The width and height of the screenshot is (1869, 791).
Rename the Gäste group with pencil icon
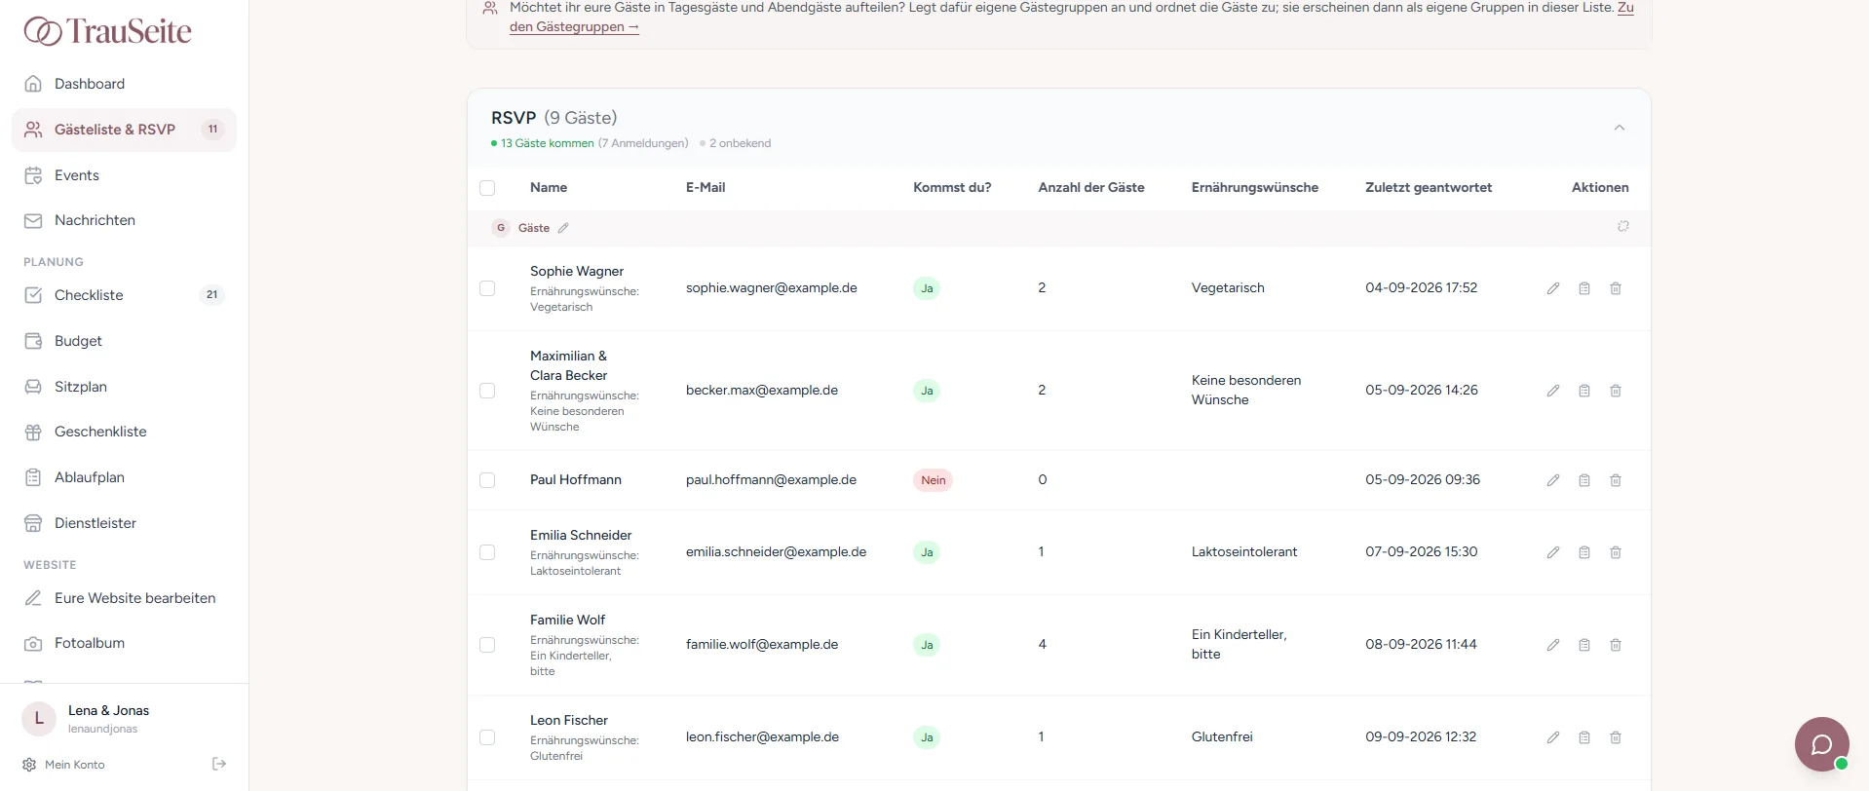click(563, 228)
